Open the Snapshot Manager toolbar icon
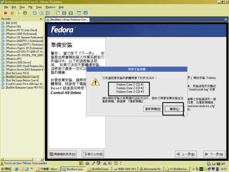Screen dimensions: 229x172 (48, 13)
